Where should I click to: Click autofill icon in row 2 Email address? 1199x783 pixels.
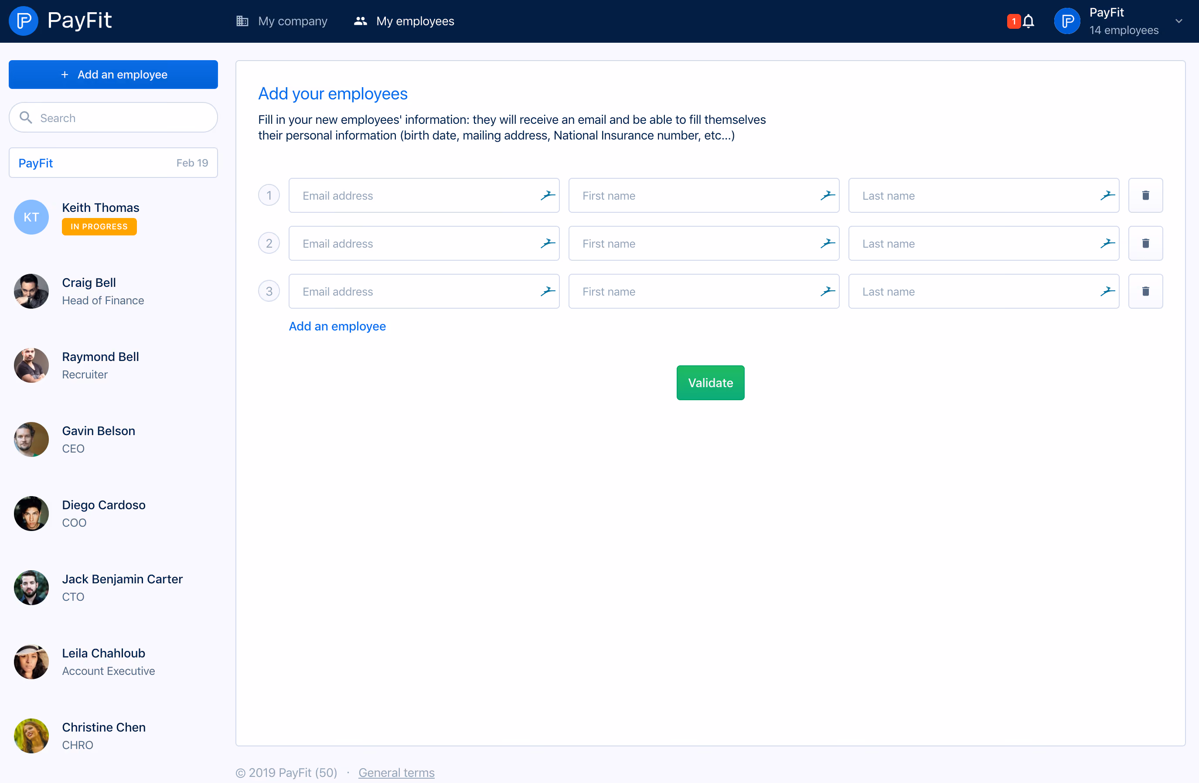(x=548, y=243)
